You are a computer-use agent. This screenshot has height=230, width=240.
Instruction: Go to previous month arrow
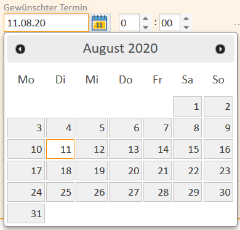tap(20, 49)
